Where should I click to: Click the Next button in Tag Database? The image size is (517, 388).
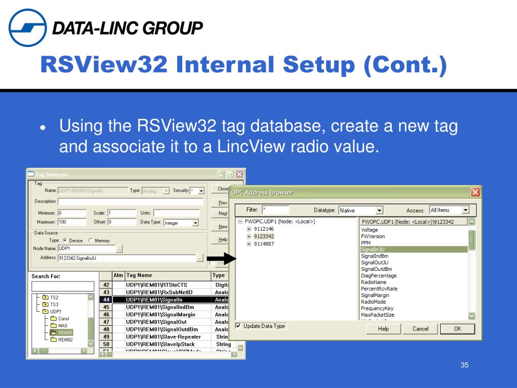[x=220, y=214]
